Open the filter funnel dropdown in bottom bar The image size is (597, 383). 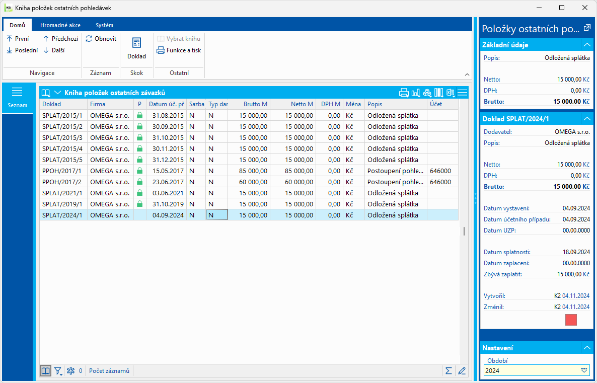click(58, 371)
